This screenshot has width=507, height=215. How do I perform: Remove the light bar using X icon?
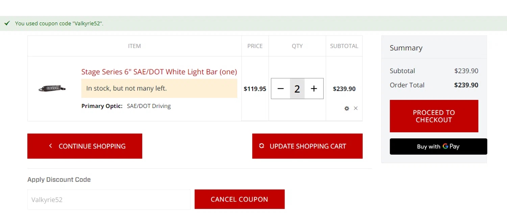(x=356, y=108)
